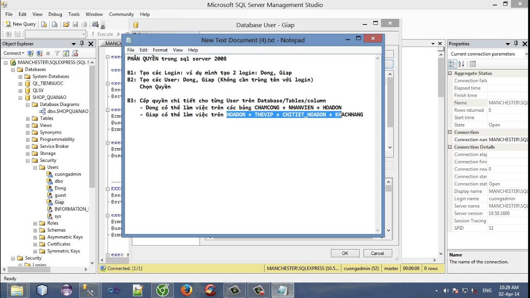Collapse the Connection Details property group
Viewport: 530px width, 298px height.
point(450,147)
